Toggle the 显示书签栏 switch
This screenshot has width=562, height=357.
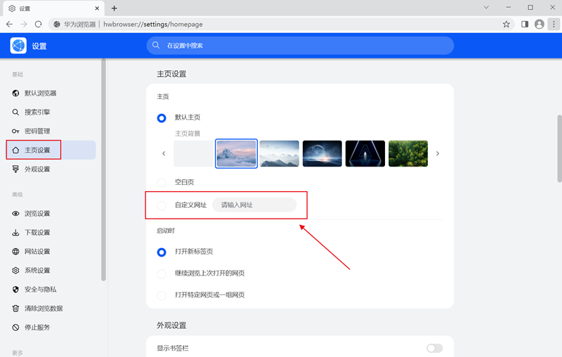434,348
